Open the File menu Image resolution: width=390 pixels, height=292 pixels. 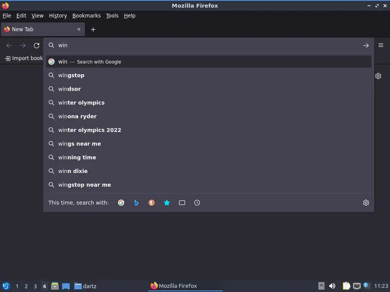[x=7, y=16]
